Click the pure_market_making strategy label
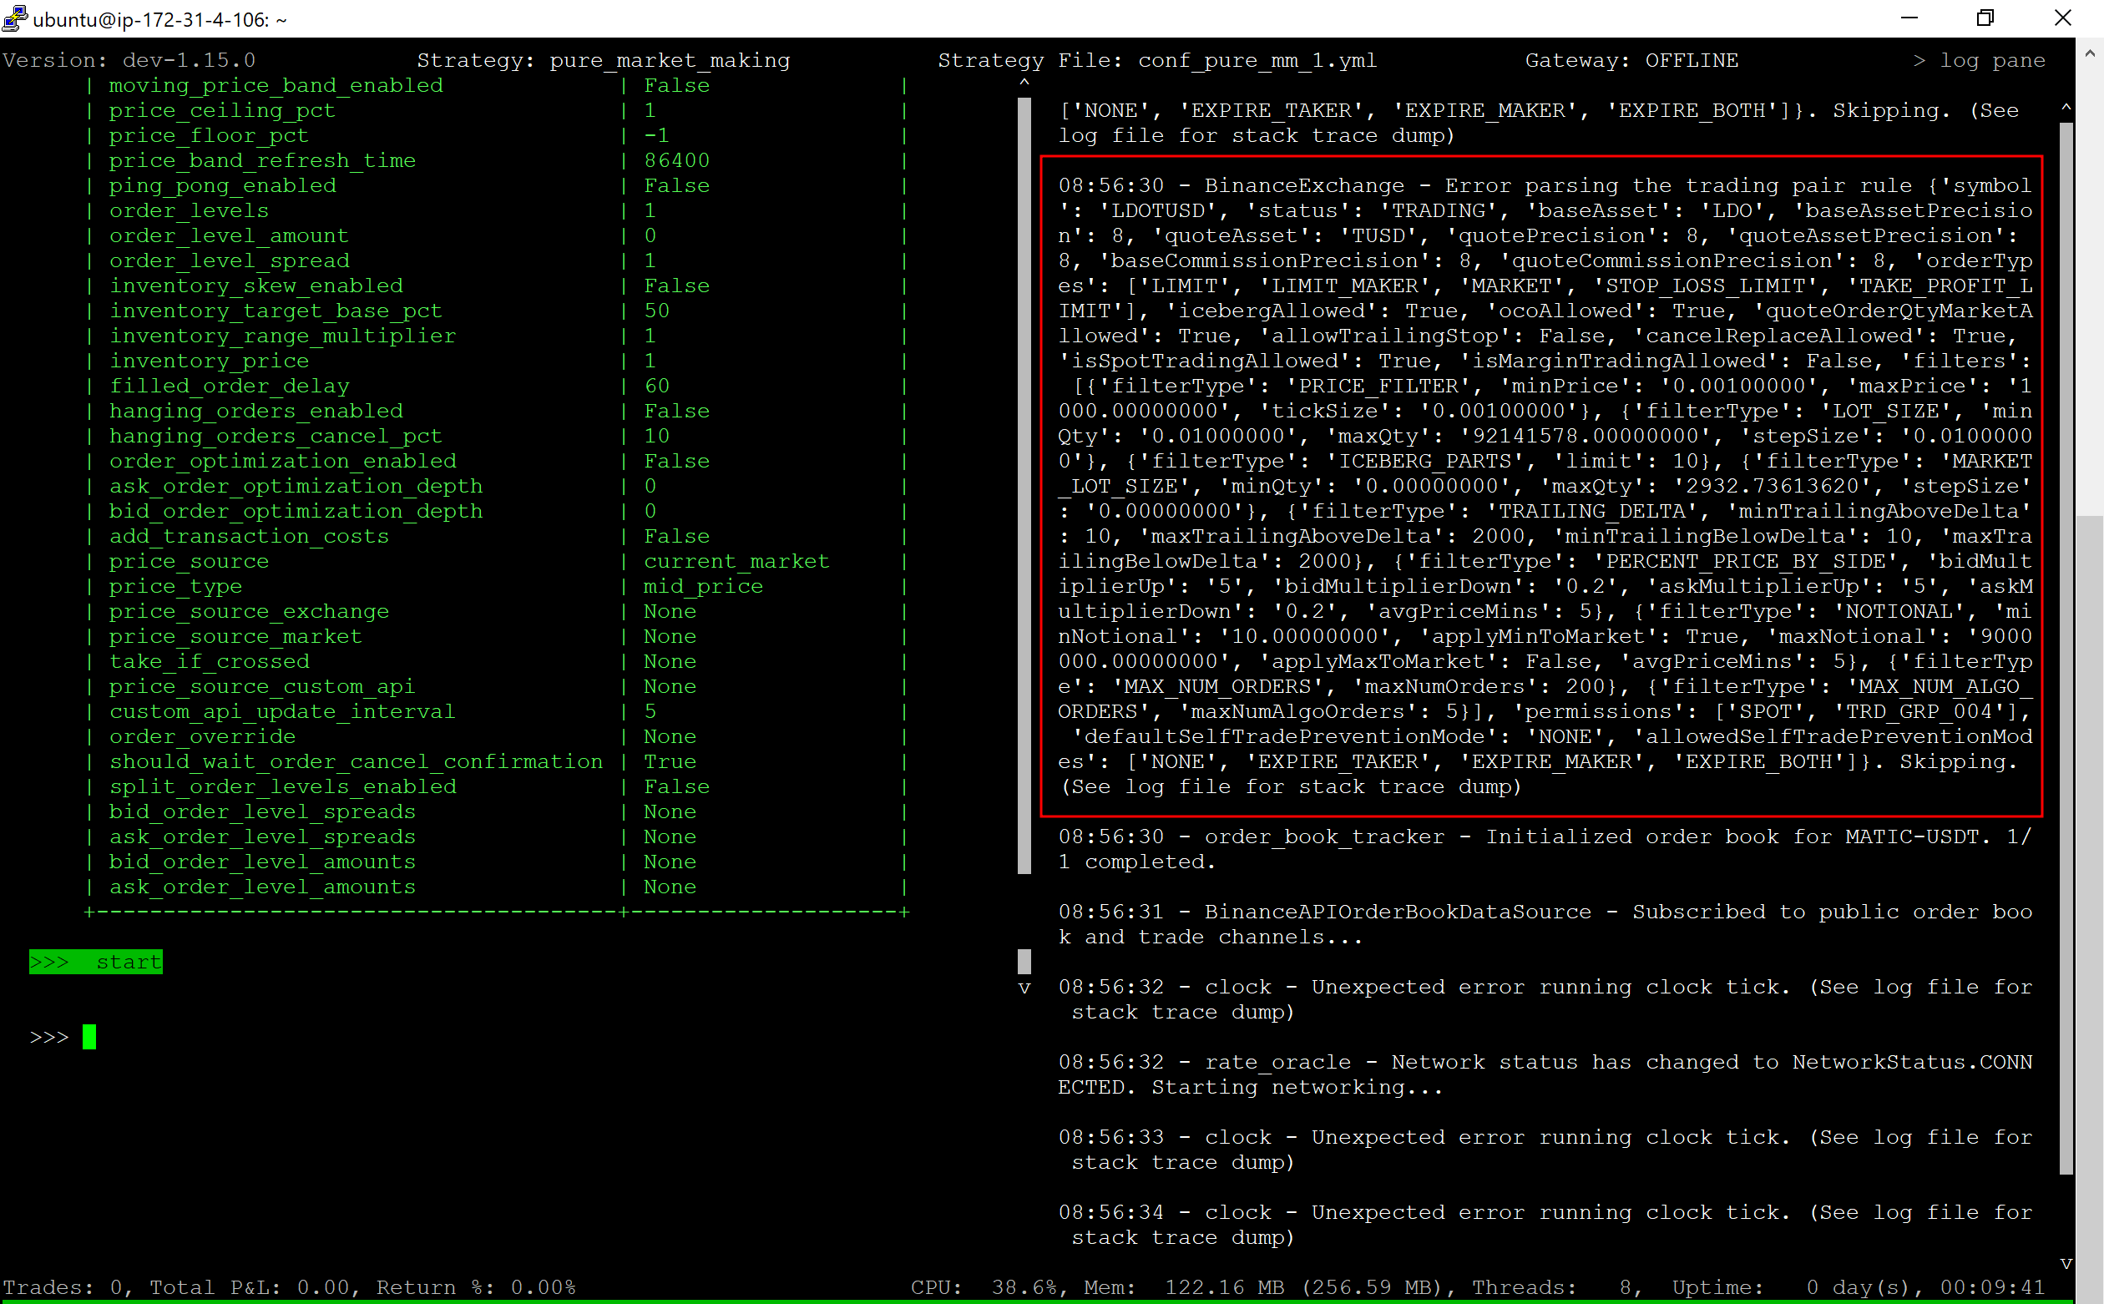Screen dimensions: 2104x1304 point(670,60)
